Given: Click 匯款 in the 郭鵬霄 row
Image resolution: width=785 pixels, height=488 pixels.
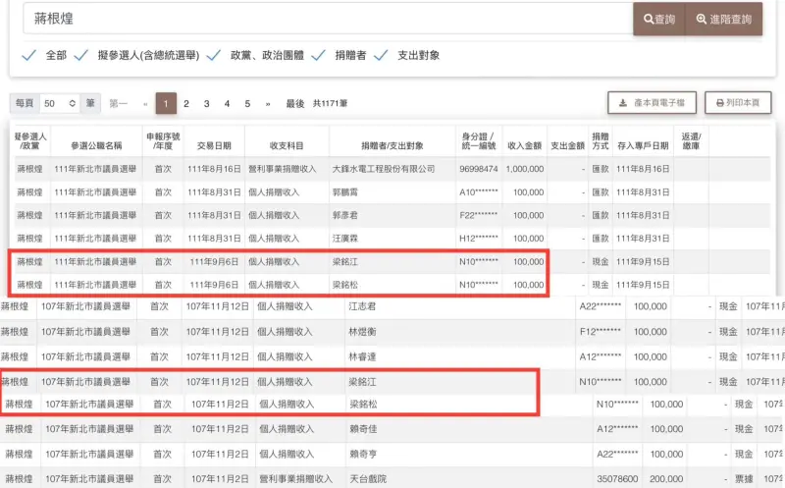Looking at the screenshot, I should [x=601, y=192].
